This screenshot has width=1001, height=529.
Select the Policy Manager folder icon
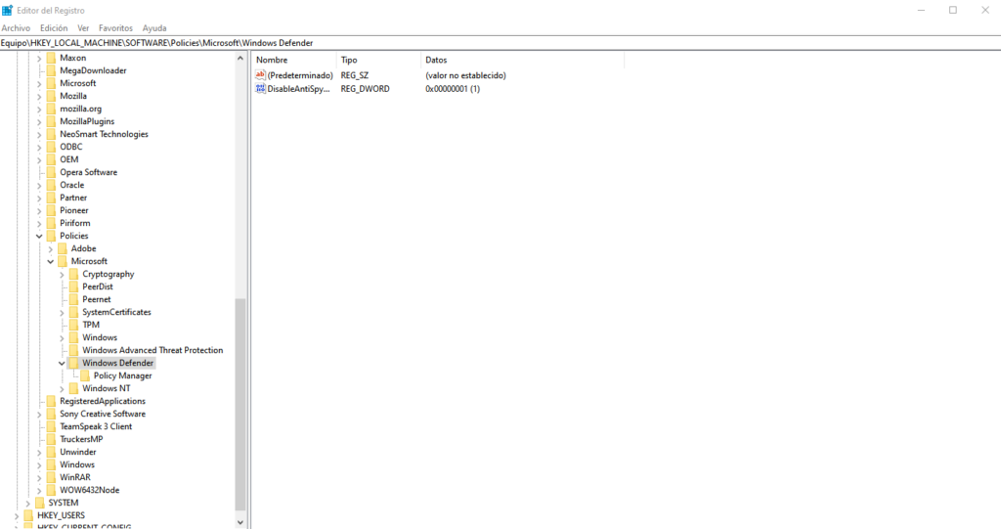85,375
